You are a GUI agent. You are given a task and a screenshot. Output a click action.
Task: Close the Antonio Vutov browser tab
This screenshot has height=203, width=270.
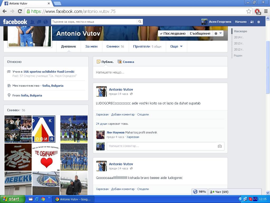(x=49, y=3)
